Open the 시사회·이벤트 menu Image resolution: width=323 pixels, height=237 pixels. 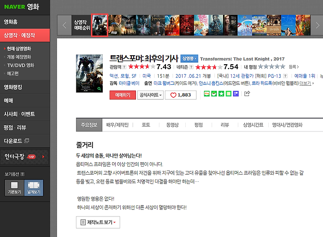tap(25, 114)
